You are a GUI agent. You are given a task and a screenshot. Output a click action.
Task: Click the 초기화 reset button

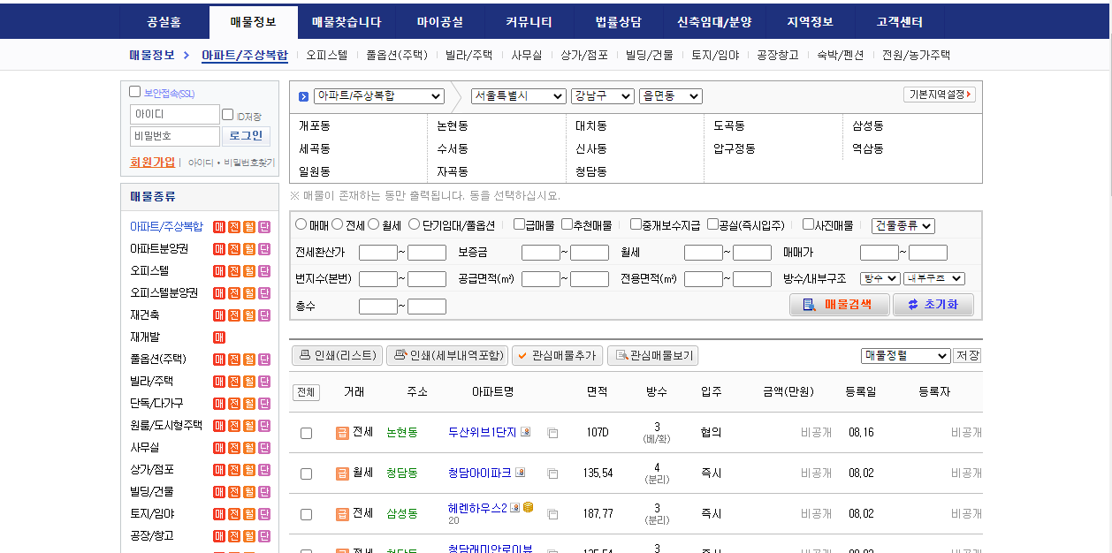(x=933, y=305)
